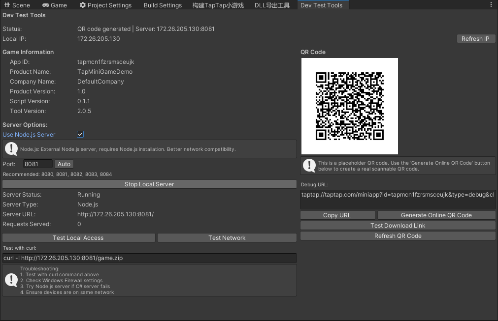
Task: Click the Product Name value TapMiniGameDemo
Action: point(105,72)
